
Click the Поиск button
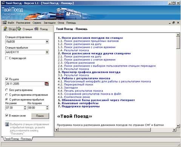[x=40, y=116]
